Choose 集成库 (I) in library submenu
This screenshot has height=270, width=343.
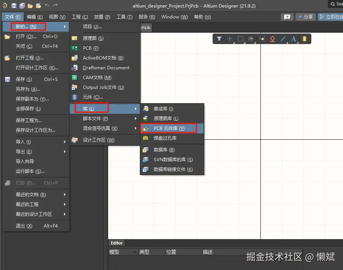[x=172, y=109]
